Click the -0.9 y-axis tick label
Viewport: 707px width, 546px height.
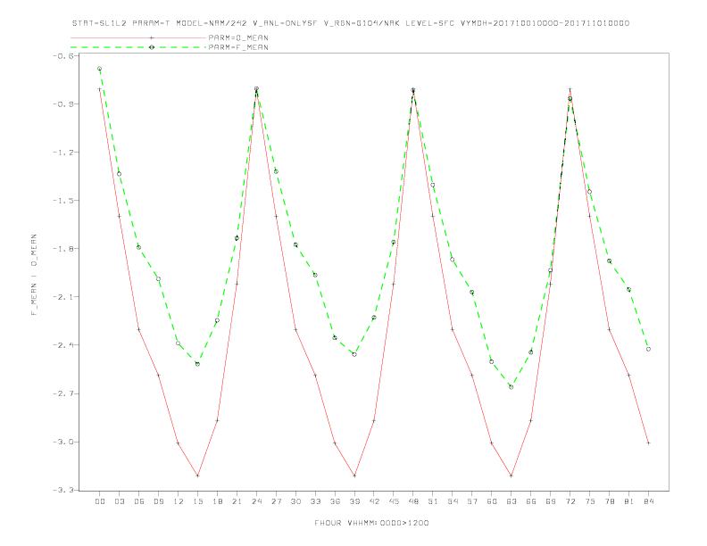[63, 104]
